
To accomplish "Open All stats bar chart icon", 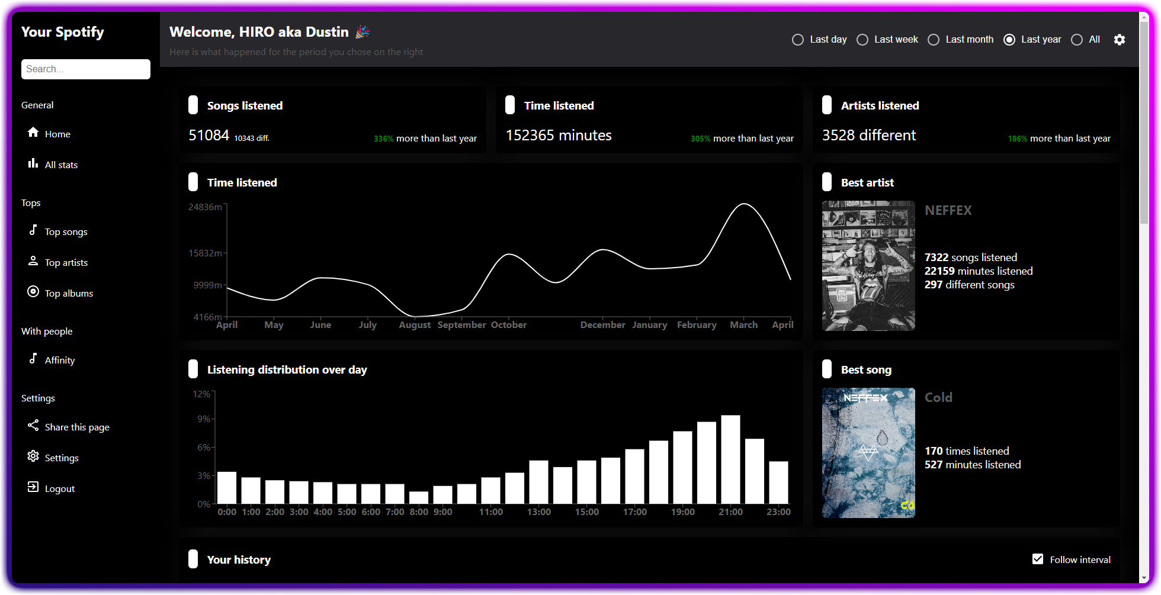I will (33, 163).
